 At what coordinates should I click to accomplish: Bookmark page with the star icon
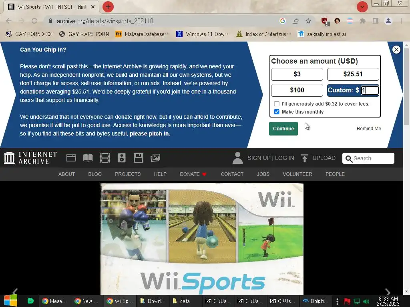tap(308, 21)
